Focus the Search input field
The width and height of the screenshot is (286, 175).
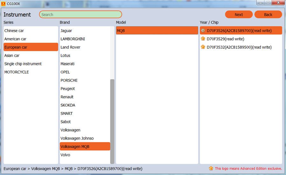click(x=80, y=15)
